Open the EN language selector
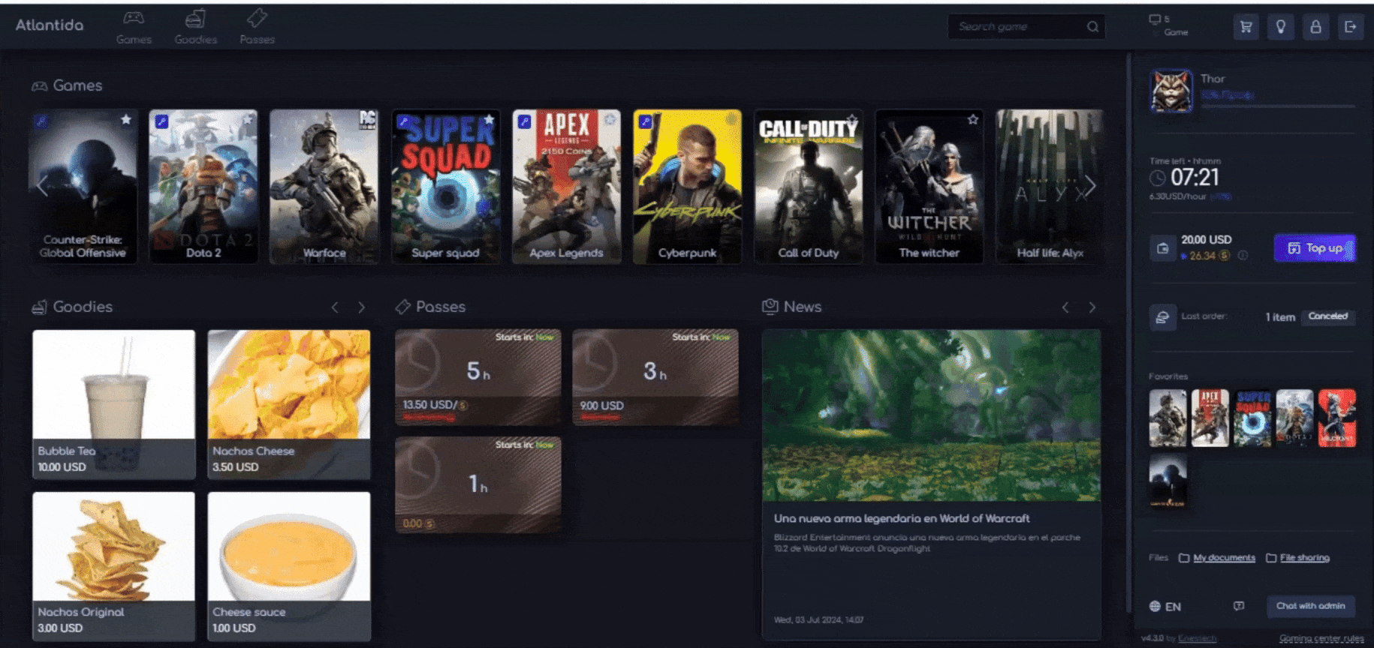This screenshot has height=648, width=1374. pyautogui.click(x=1165, y=607)
